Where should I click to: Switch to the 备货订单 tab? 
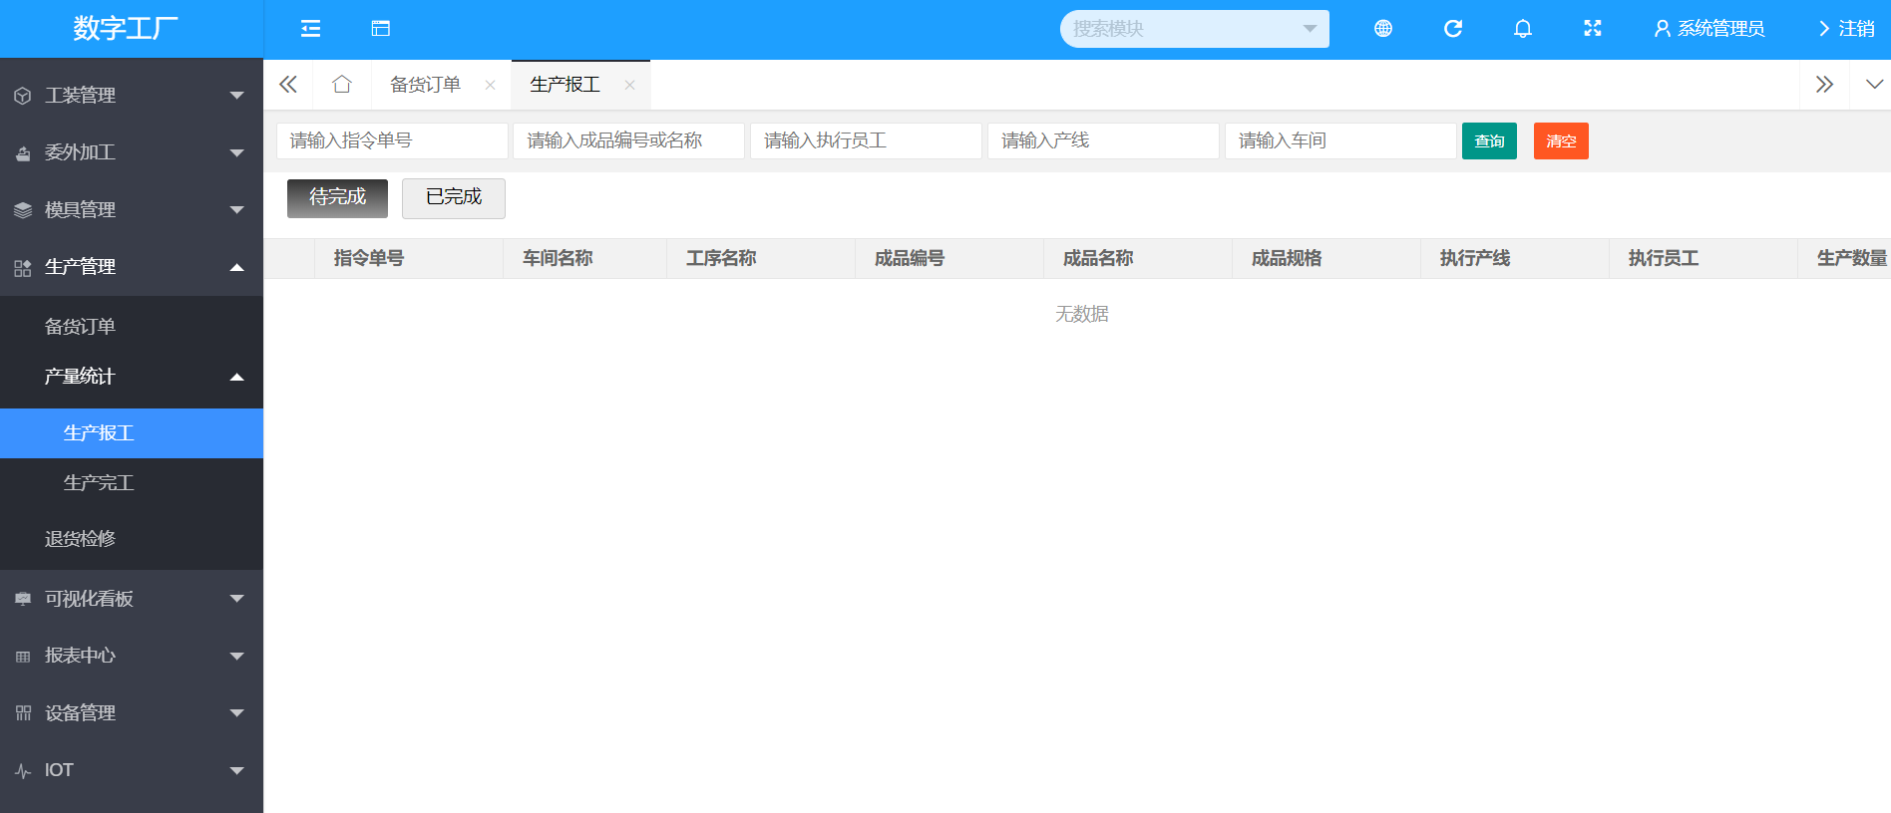point(425,85)
